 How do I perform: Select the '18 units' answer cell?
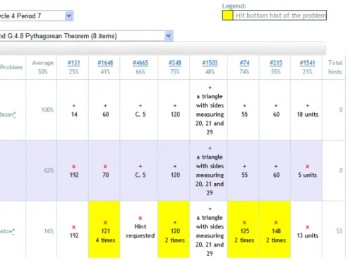point(306,110)
